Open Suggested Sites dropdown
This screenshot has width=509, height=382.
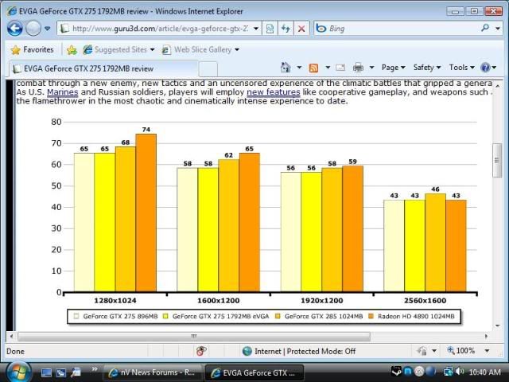(x=119, y=49)
